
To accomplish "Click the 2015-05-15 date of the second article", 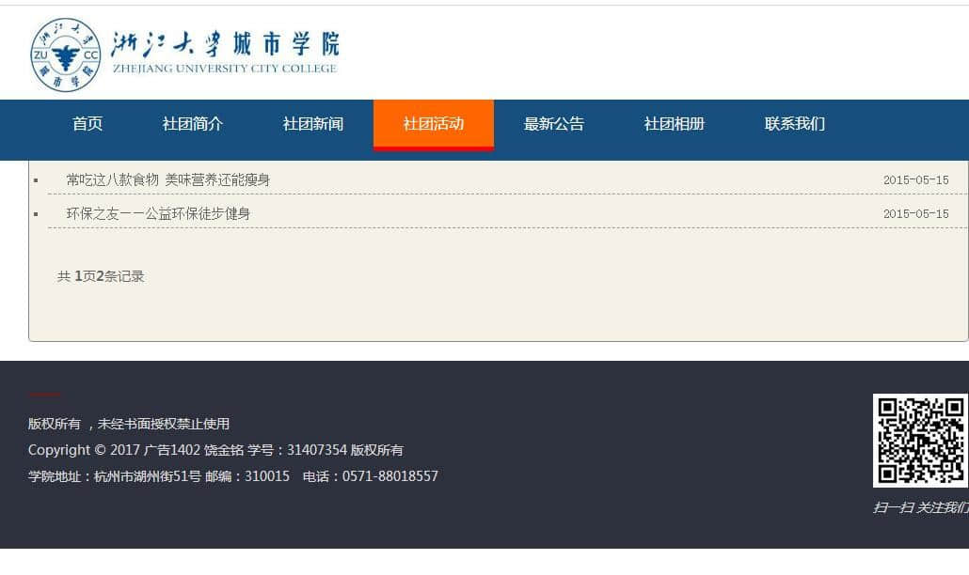I will [915, 214].
